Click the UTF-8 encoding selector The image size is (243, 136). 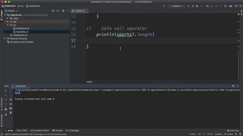click(210, 134)
